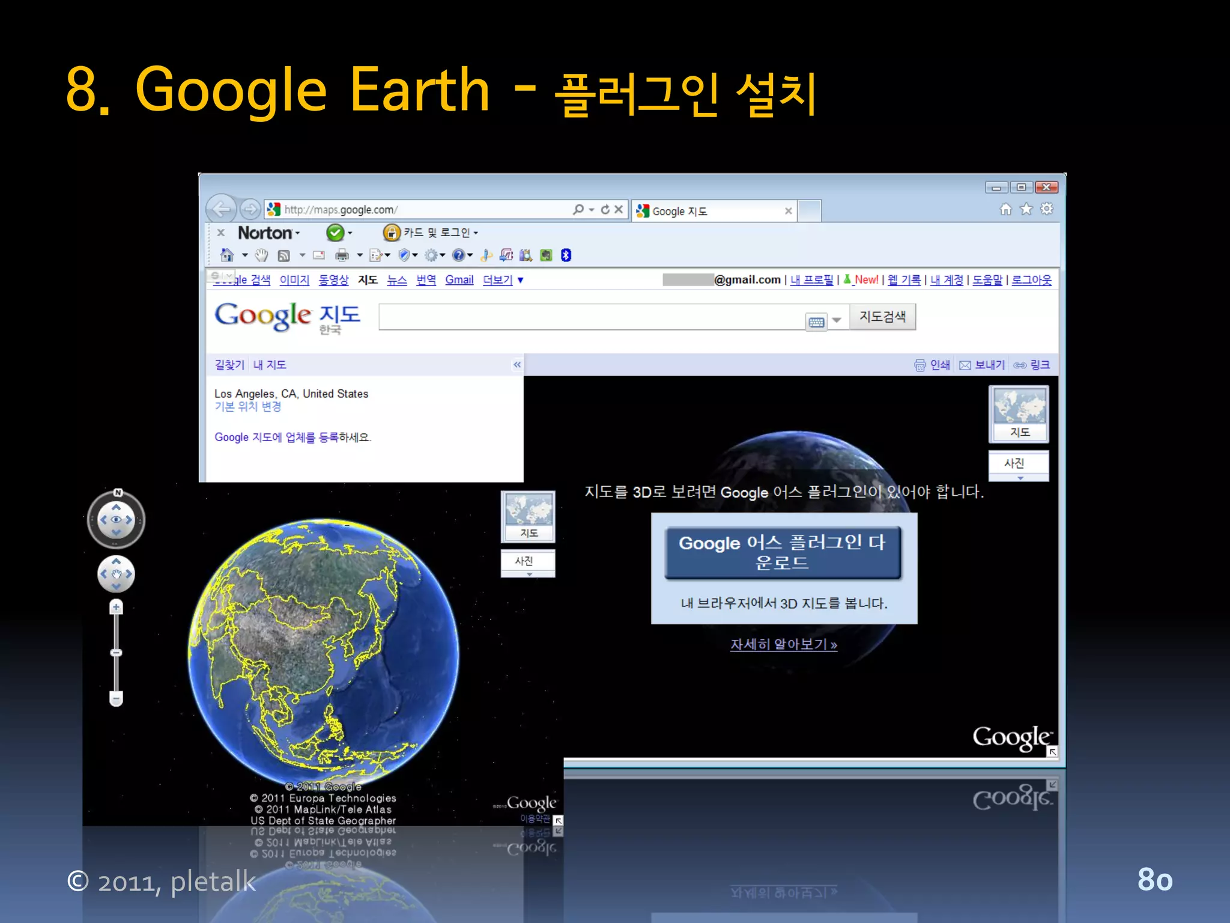Open the Page menu icon
Screen dimensions: 1230x923
(x=376, y=256)
